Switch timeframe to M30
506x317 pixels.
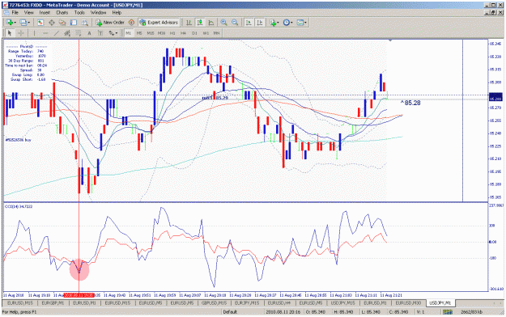pos(161,33)
